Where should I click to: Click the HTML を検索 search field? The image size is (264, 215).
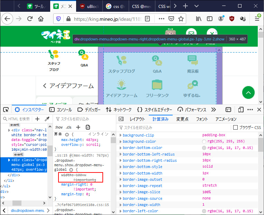coord(19,119)
